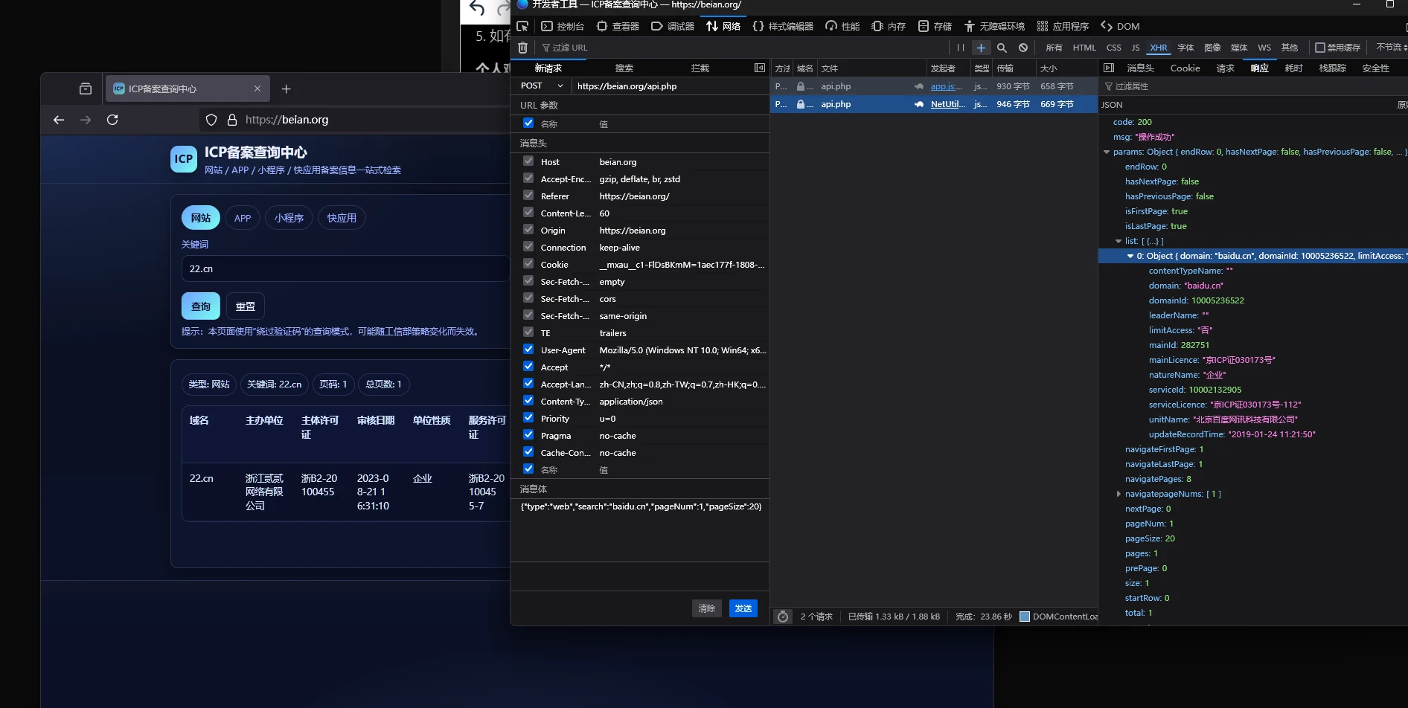
Task: Uncheck the User-Agent header checkbox
Action: point(528,350)
